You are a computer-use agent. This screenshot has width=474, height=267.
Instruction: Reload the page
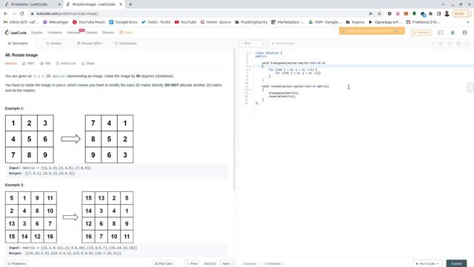tap(22, 13)
